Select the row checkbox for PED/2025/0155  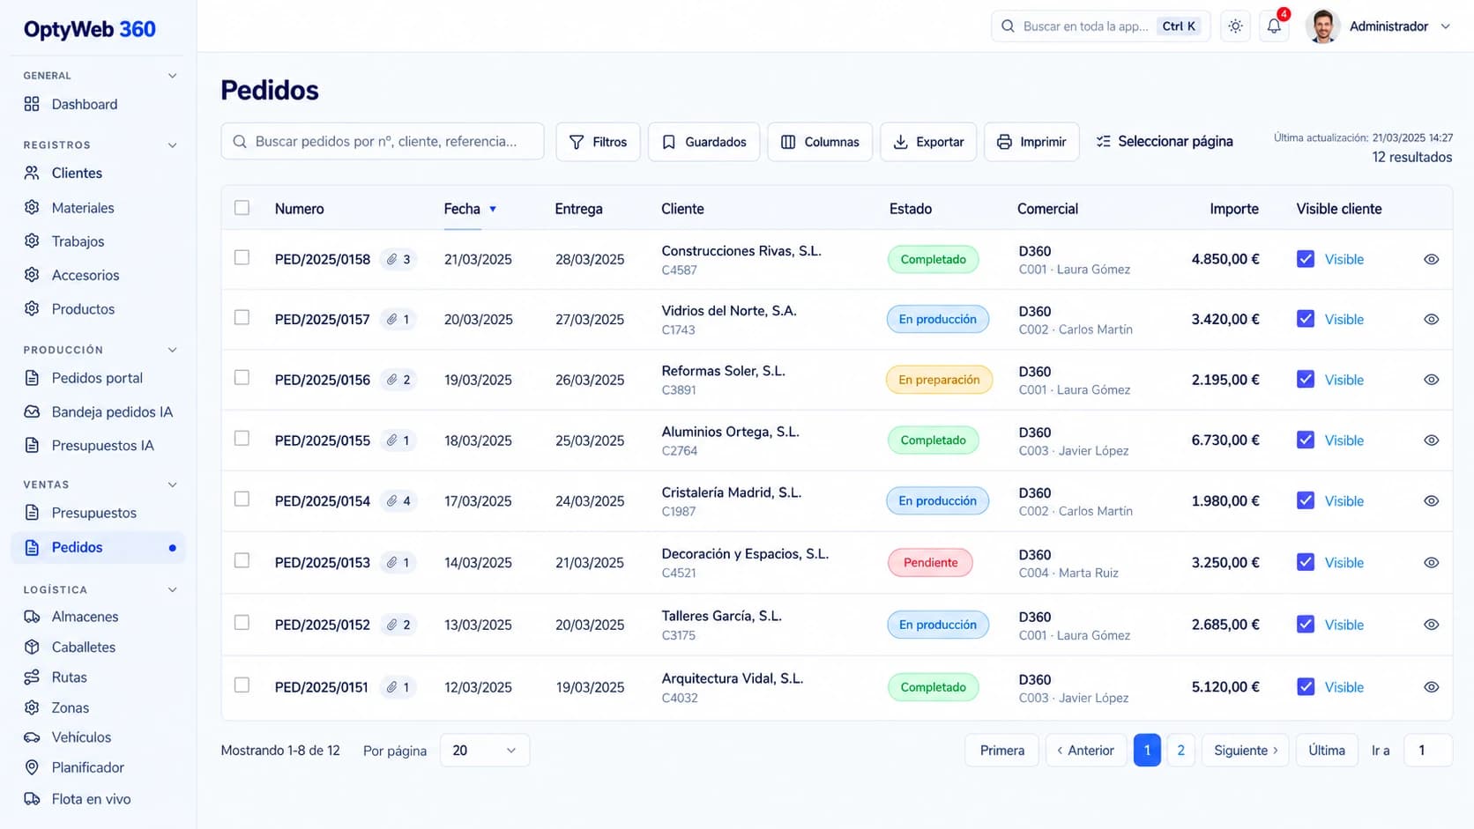pyautogui.click(x=242, y=438)
